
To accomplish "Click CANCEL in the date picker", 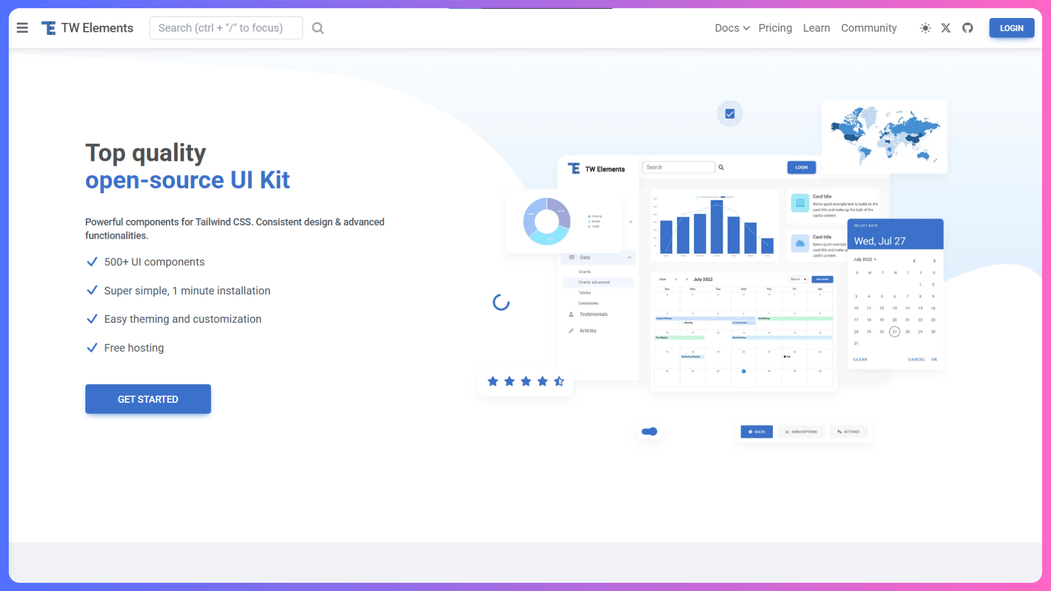I will (x=916, y=360).
